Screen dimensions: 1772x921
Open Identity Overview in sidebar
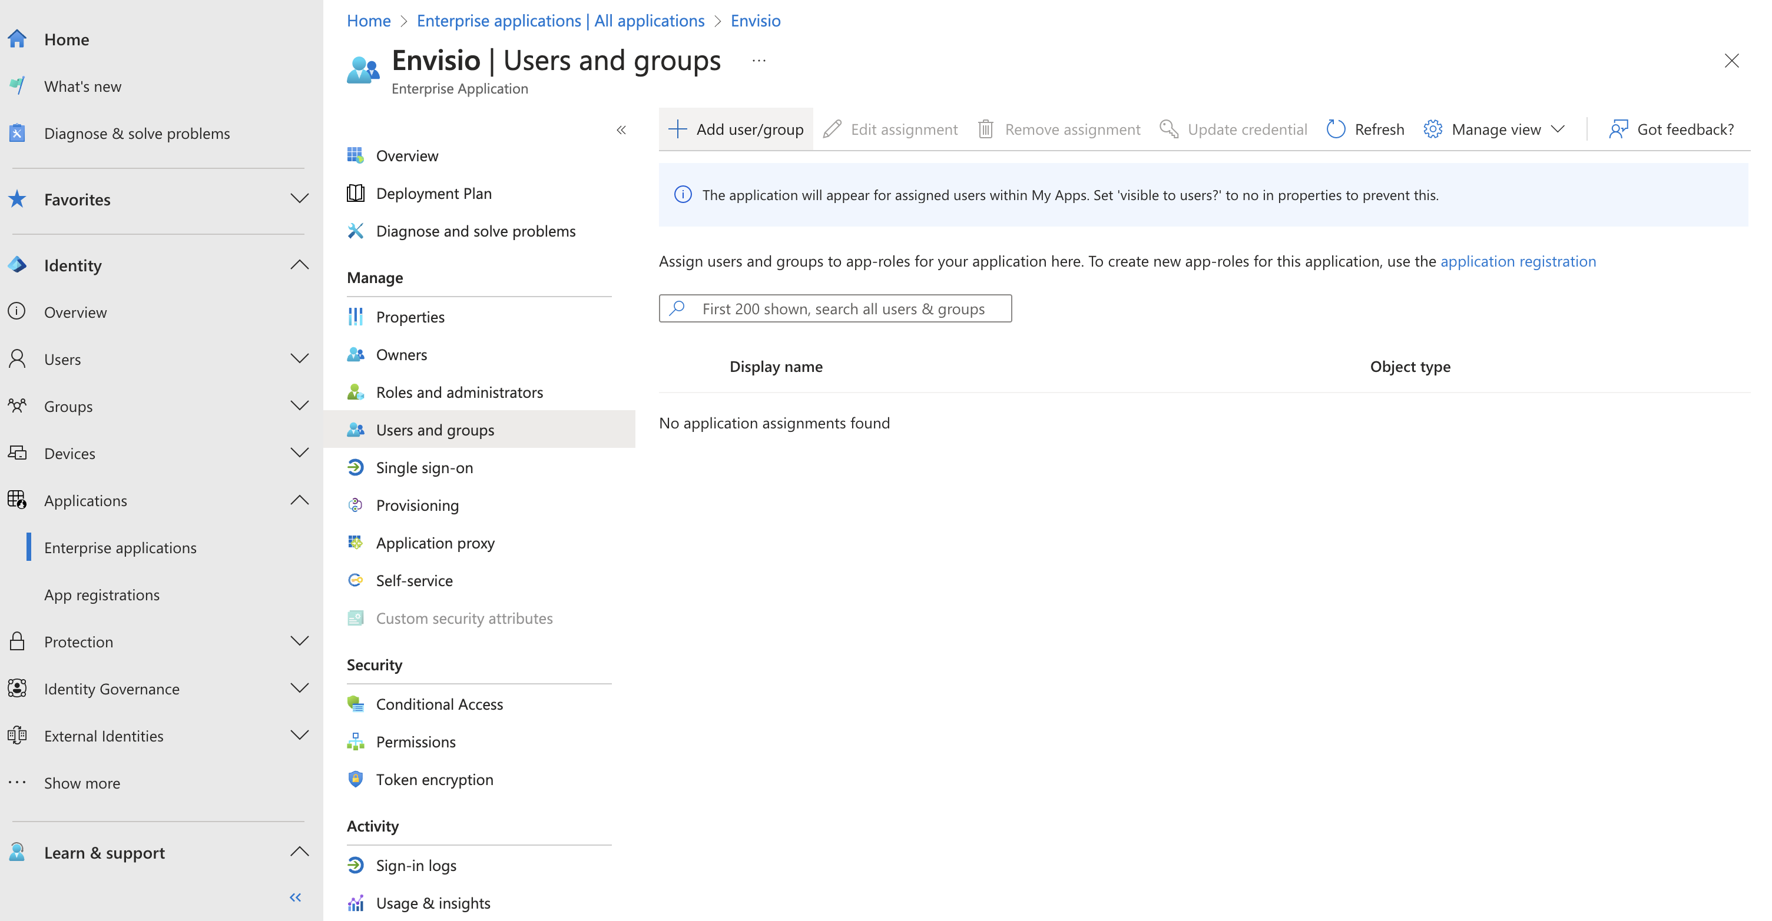(x=75, y=312)
